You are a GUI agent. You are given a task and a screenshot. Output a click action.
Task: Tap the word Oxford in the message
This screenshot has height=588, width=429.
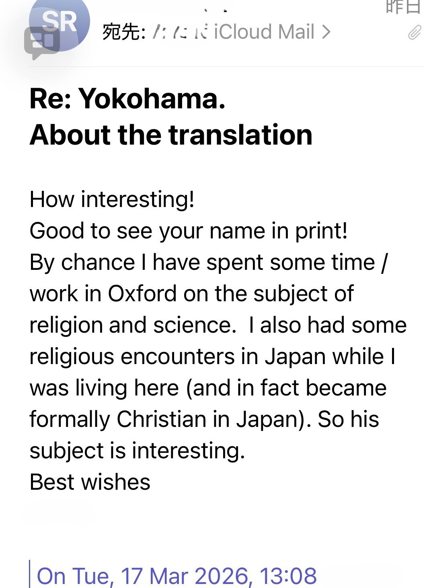click(x=142, y=294)
